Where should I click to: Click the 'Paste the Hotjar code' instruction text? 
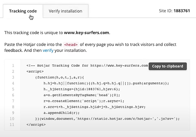(90, 47)
